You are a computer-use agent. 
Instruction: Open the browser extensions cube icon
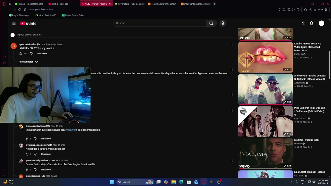click(x=306, y=10)
